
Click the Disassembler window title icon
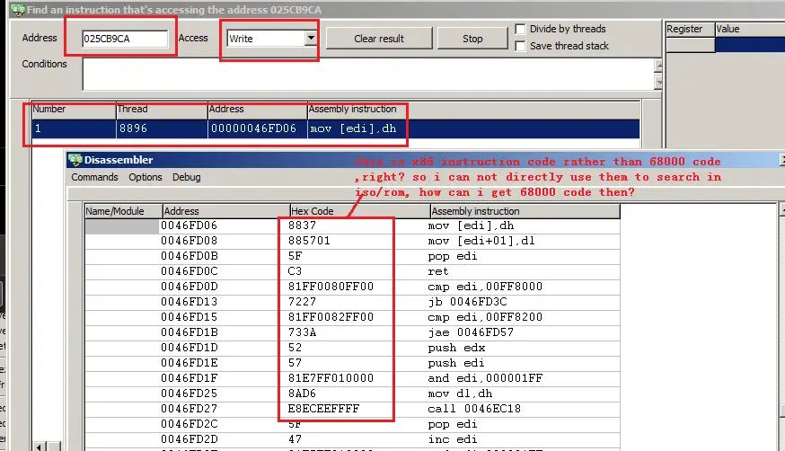(75, 160)
